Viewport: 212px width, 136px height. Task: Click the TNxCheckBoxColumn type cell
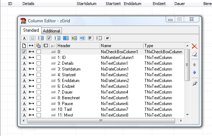click(163, 52)
